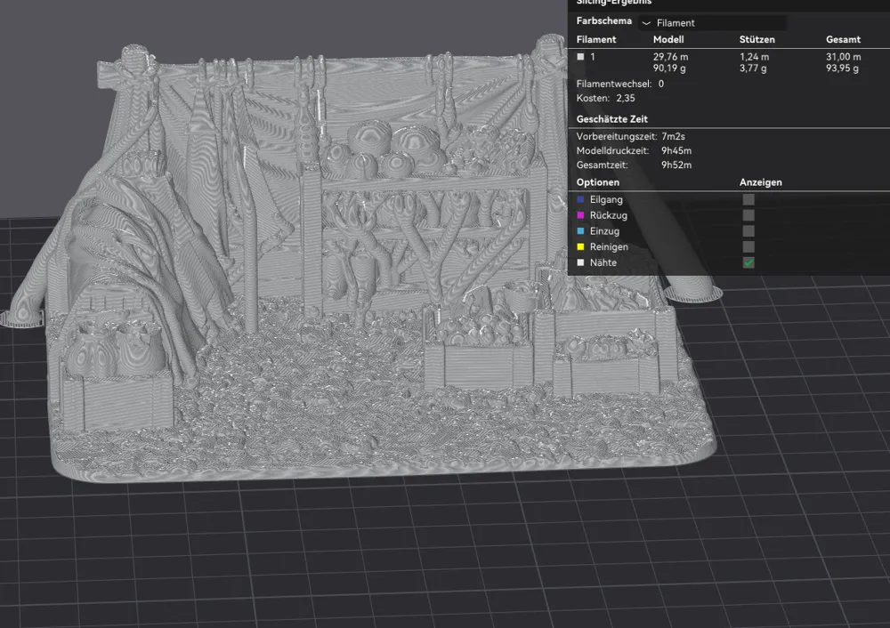Image resolution: width=890 pixels, height=628 pixels.
Task: Click the Gesamtzeit 9h52m value
Action: click(676, 165)
